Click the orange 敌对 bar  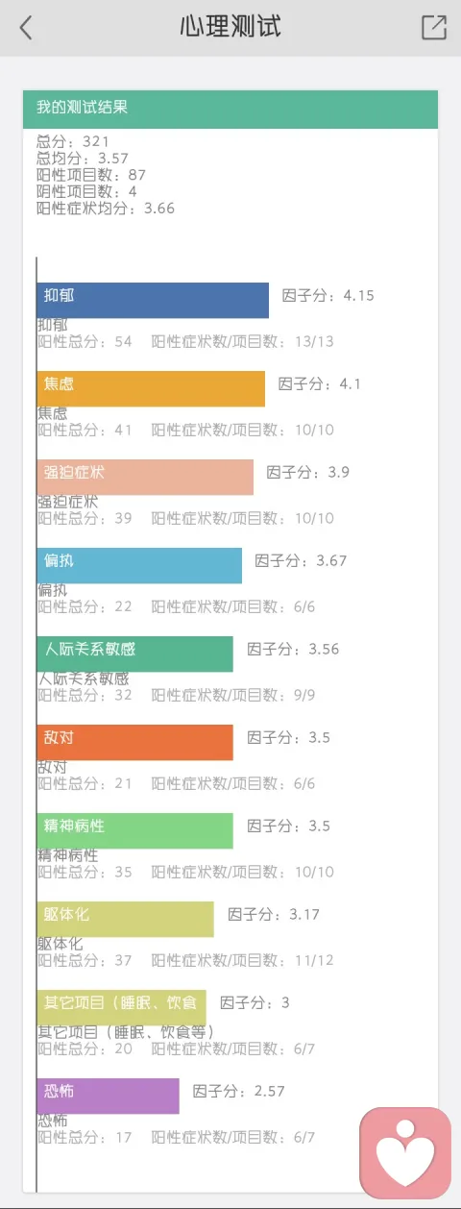click(134, 742)
